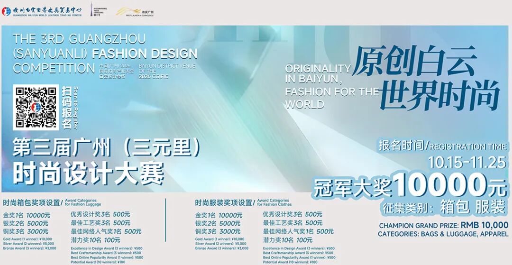Screen dimensions: 512x265
Task: Click the vertical '扫码报名' text
Action: (x=66, y=107)
